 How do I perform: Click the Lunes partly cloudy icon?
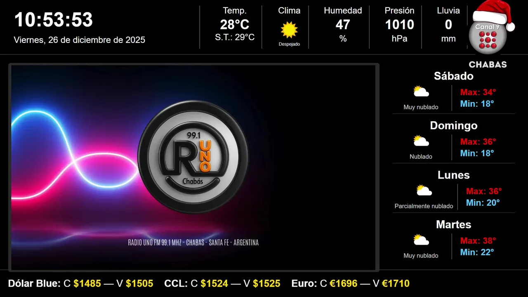(x=424, y=191)
